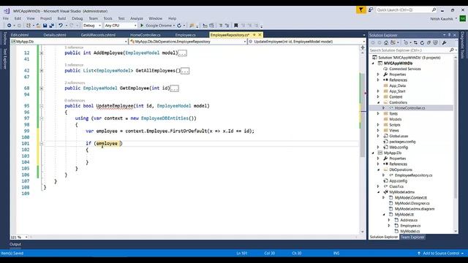Image resolution: width=468 pixels, height=263 pixels.
Task: Click the Open File toolbar icon
Action: 38,26
